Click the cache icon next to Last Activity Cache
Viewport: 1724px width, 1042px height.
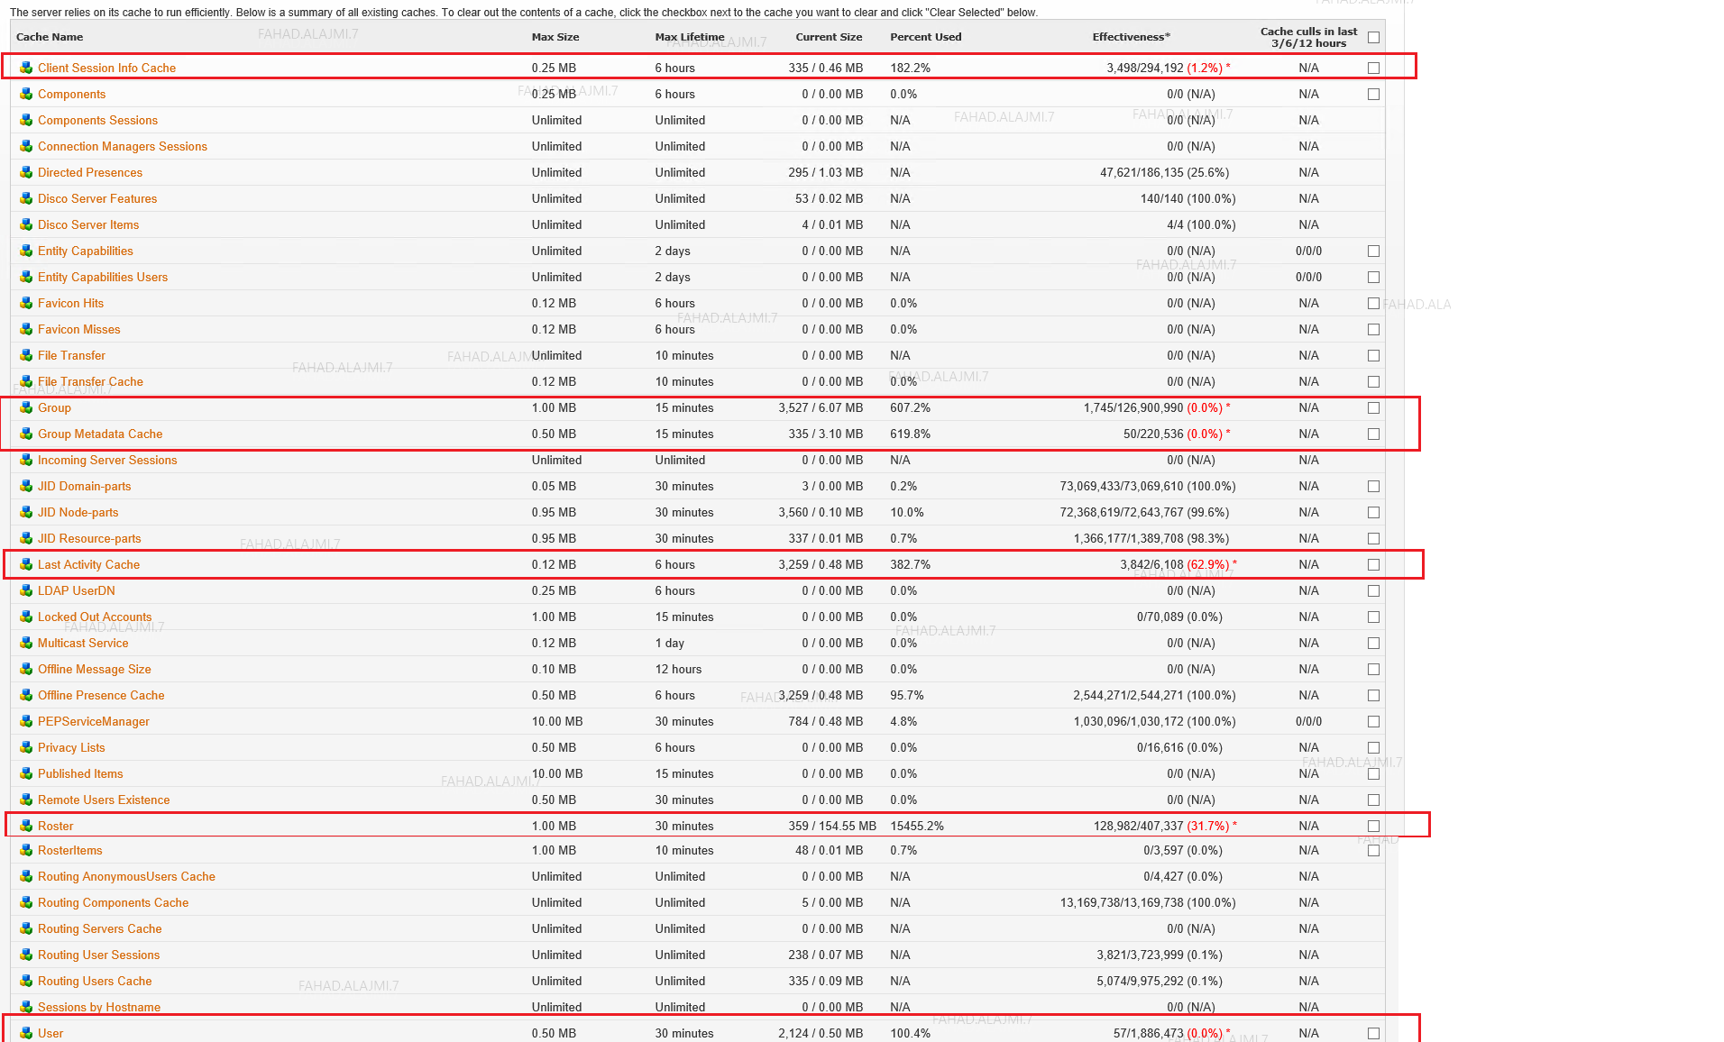(x=26, y=564)
